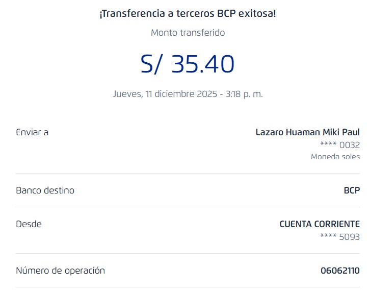Click divider line below the Desde row

click(188, 253)
